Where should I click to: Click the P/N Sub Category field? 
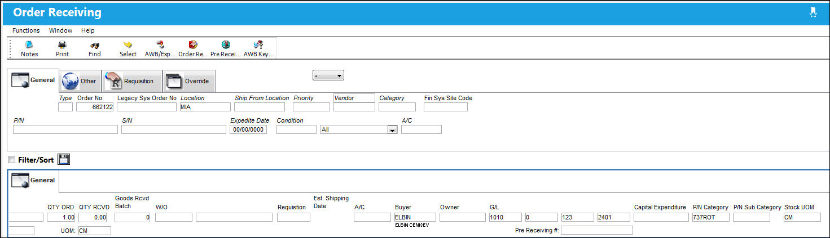tap(752, 217)
